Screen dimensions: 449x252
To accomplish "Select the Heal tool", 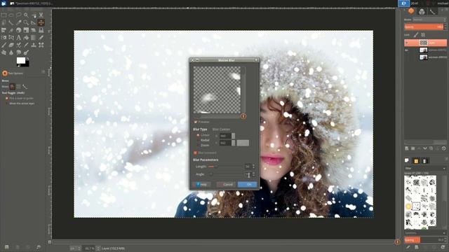I will pos(41,45).
